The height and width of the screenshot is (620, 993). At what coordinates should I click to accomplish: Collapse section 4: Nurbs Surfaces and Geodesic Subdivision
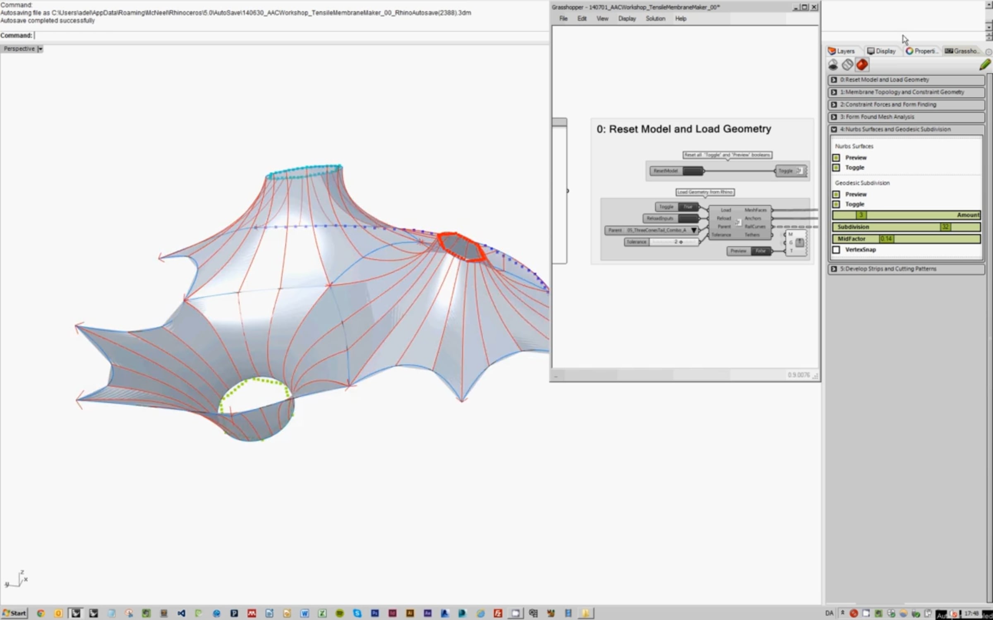(834, 129)
